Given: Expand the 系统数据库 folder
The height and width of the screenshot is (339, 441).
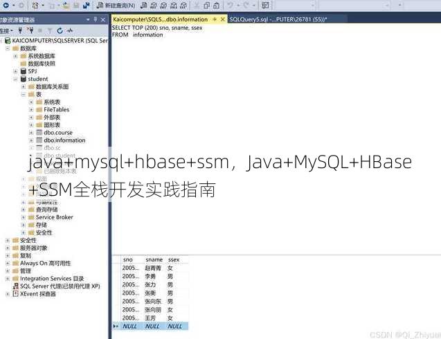Looking at the screenshot, I should click(x=15, y=56).
